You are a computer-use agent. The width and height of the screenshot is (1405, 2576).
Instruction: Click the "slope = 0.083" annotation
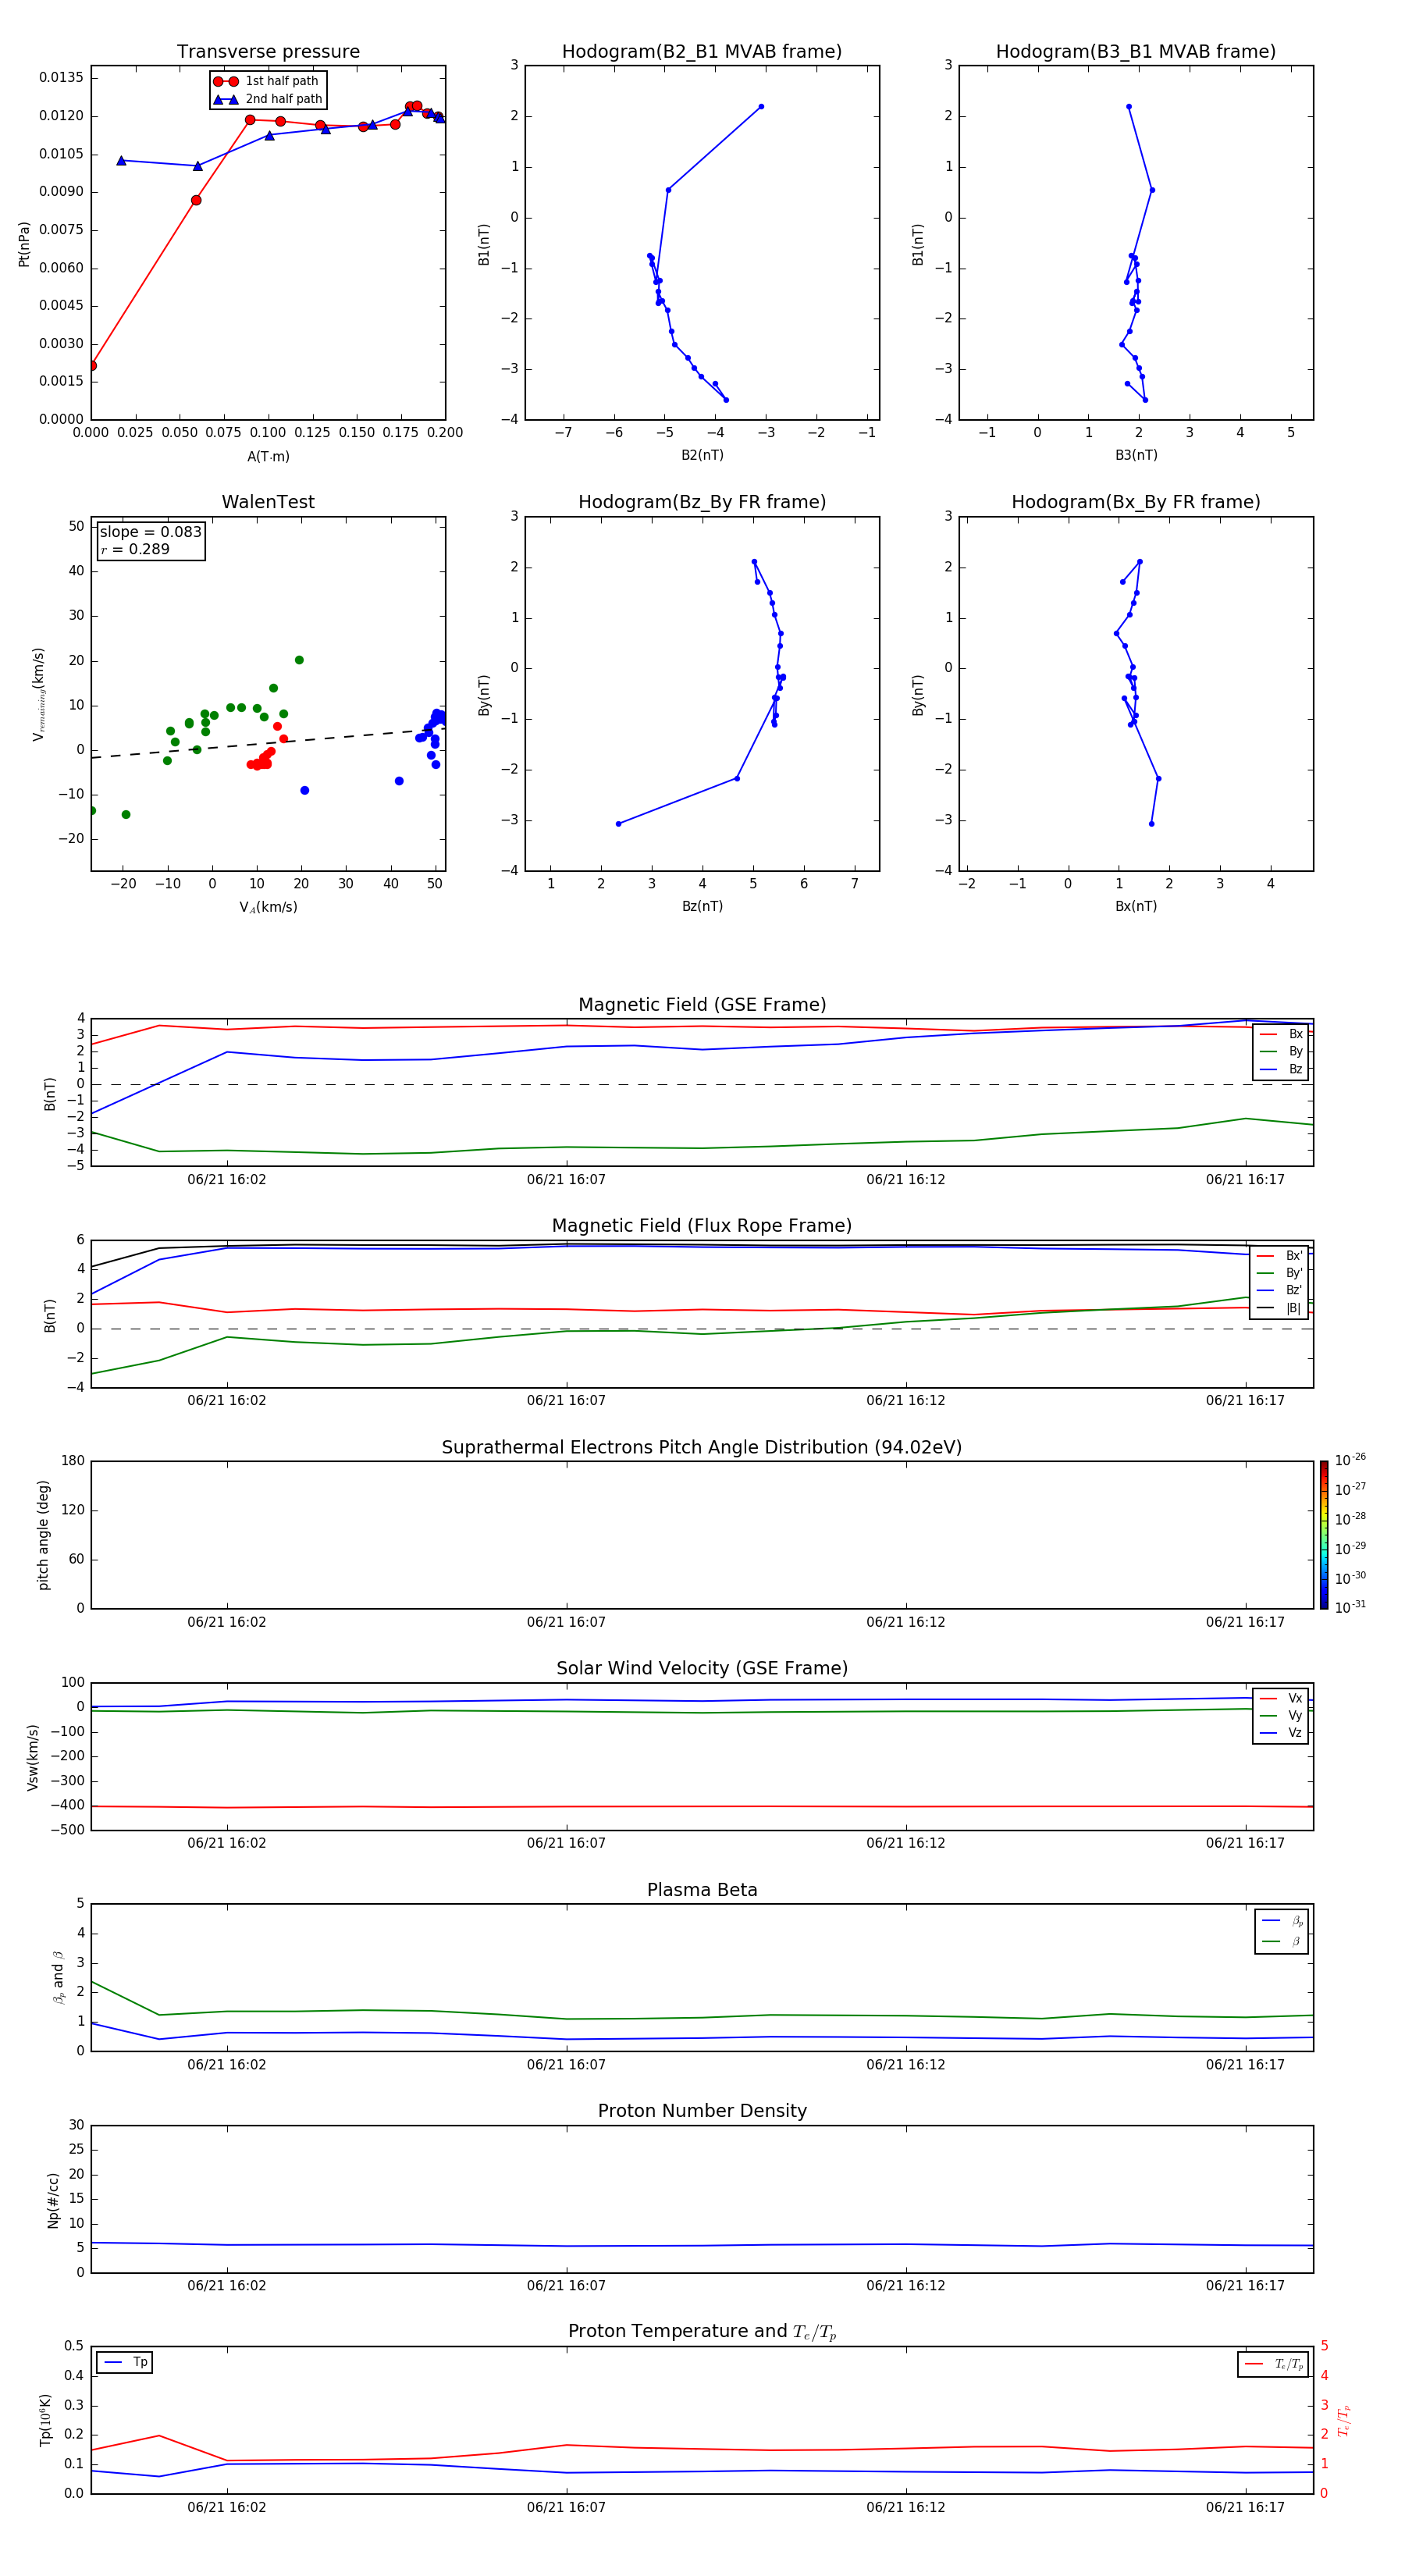tap(151, 532)
